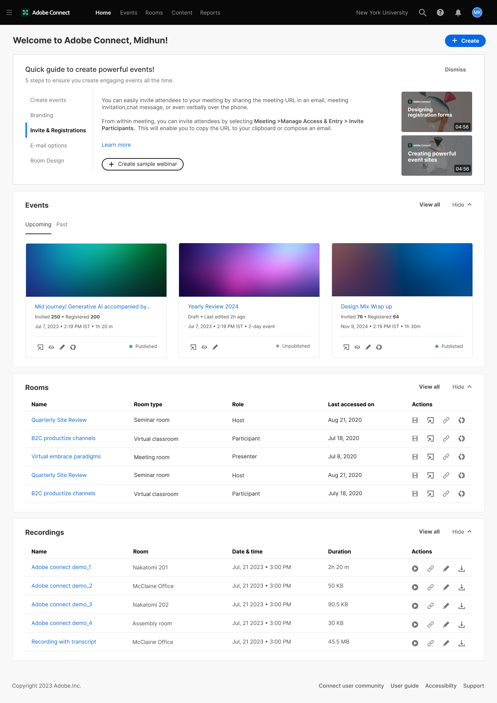Collapse the Recordings section with Hide

(462, 532)
